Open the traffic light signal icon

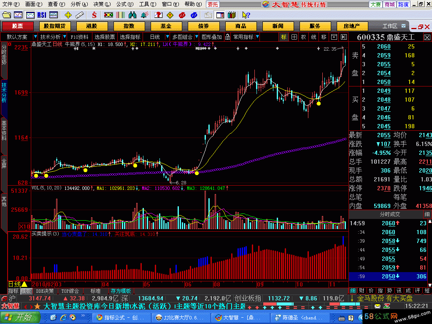[x=108, y=15]
